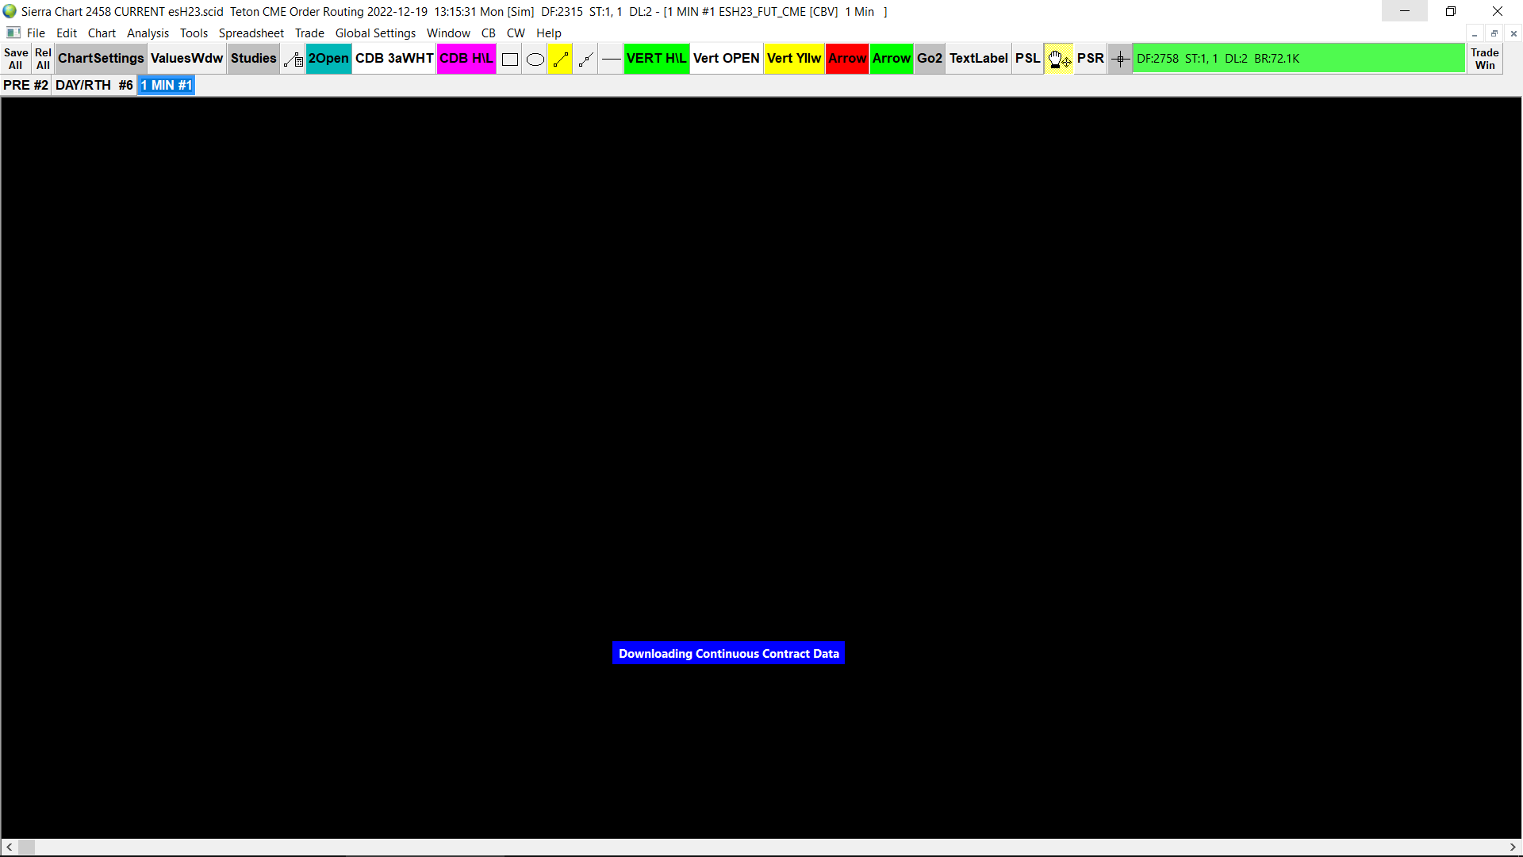1523x857 pixels.
Task: Open the Global Settings menu
Action: (375, 33)
